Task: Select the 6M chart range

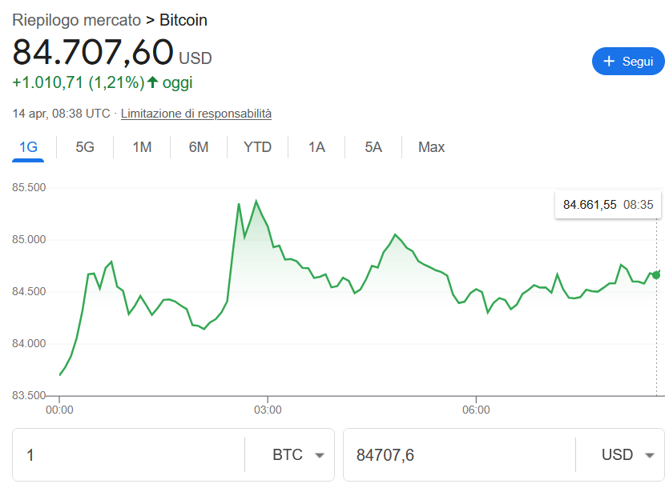Action: tap(199, 147)
